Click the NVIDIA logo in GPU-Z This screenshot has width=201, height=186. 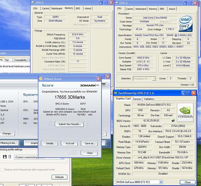tap(185, 112)
